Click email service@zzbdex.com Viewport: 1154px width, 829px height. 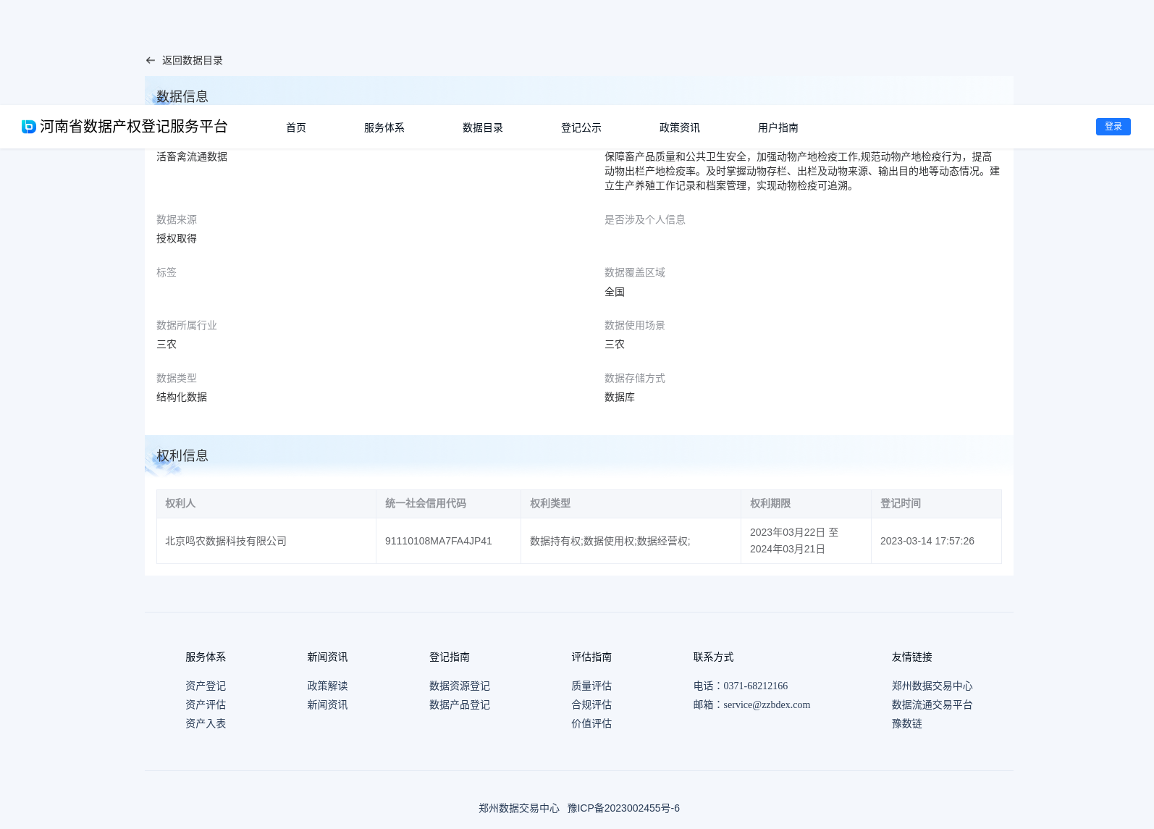pos(767,704)
